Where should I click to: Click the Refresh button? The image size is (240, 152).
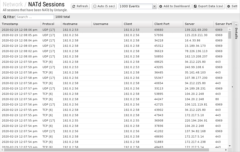click(x=80, y=6)
